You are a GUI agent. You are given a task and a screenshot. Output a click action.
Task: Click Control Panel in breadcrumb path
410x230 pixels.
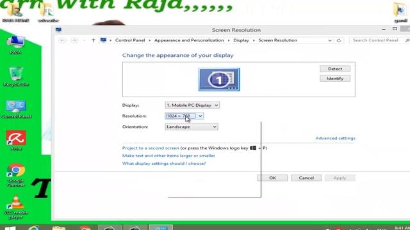click(130, 40)
